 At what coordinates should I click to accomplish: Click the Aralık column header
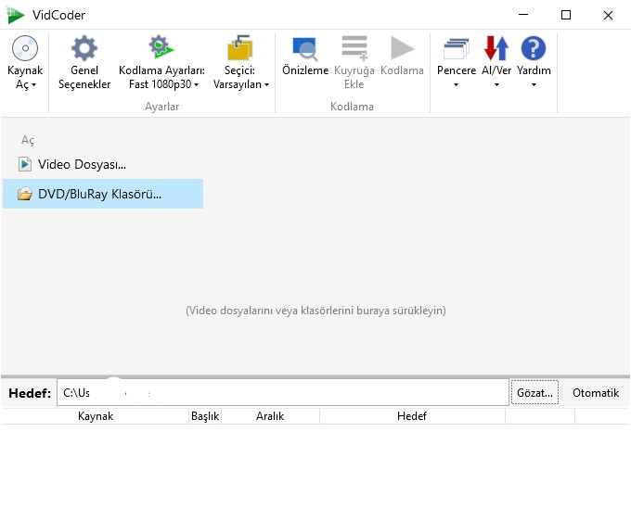[x=270, y=416]
